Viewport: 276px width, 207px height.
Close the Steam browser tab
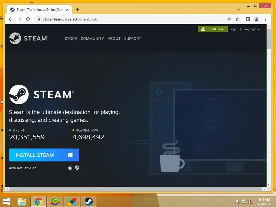point(67,10)
